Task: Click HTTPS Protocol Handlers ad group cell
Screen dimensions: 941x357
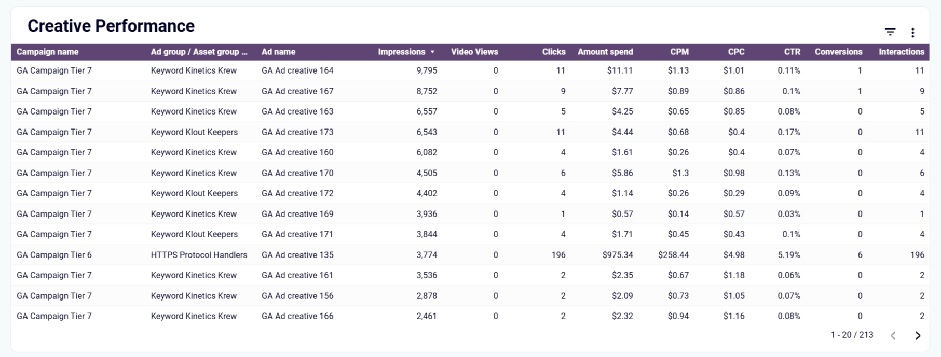Action: pos(199,255)
